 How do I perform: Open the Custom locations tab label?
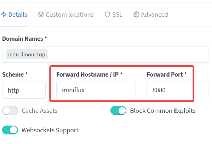point(70,15)
